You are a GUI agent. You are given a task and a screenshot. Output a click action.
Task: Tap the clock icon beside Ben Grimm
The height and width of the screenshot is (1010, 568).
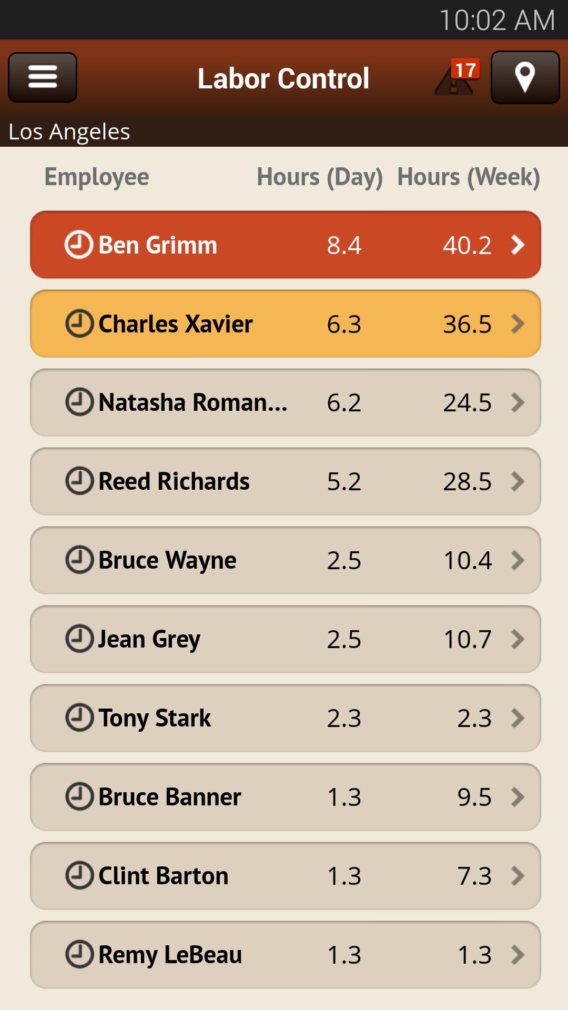[79, 245]
